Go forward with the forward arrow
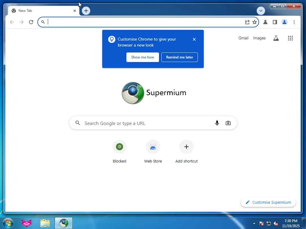The image size is (306, 229). tap(22, 22)
